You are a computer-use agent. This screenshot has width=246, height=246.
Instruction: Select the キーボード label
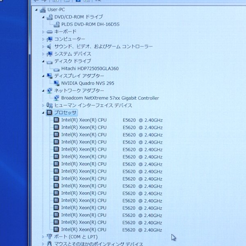tap(65, 32)
